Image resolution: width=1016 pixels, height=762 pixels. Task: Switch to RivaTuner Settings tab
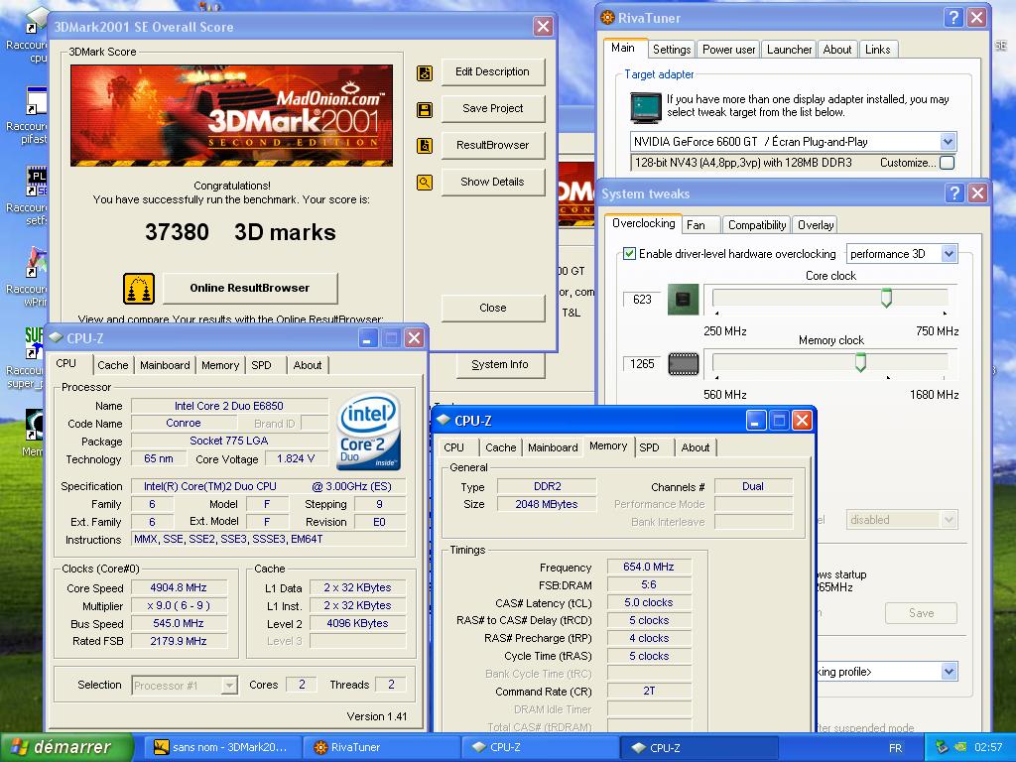(672, 50)
